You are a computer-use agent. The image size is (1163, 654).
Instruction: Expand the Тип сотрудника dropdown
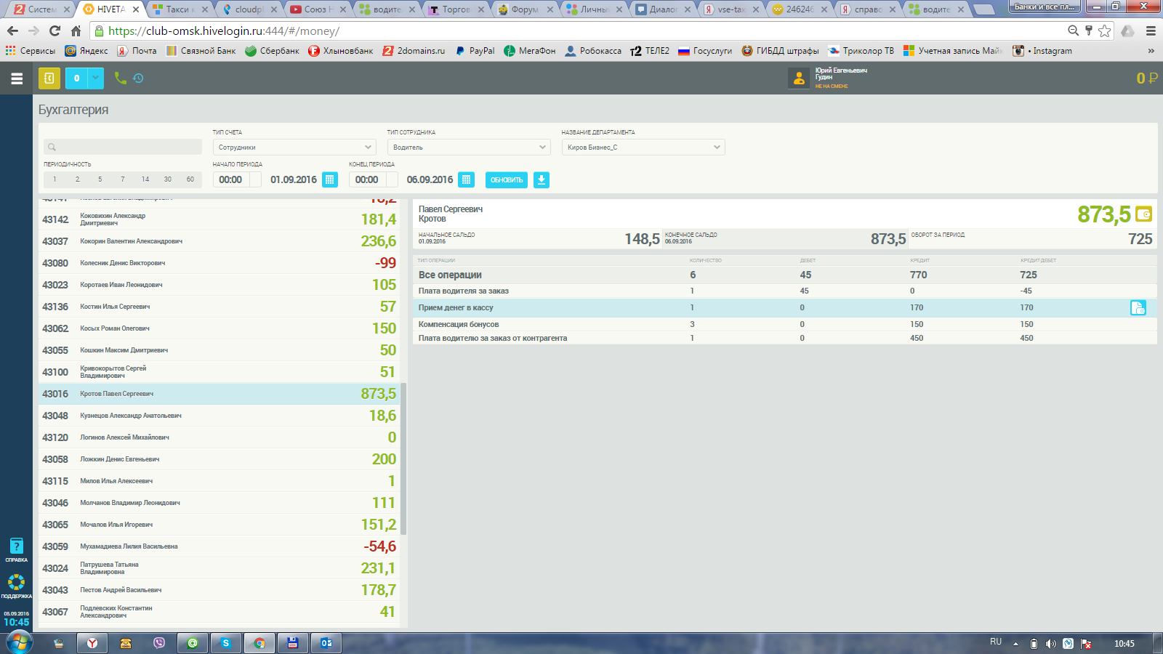pos(469,147)
